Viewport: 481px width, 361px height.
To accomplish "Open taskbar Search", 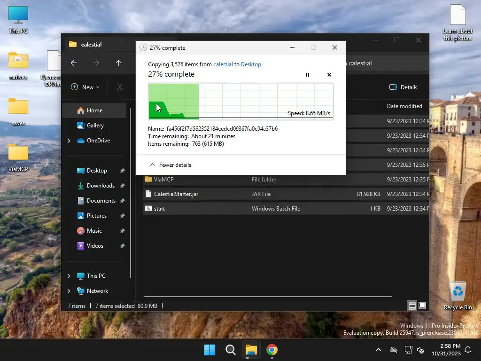I will pos(230,350).
